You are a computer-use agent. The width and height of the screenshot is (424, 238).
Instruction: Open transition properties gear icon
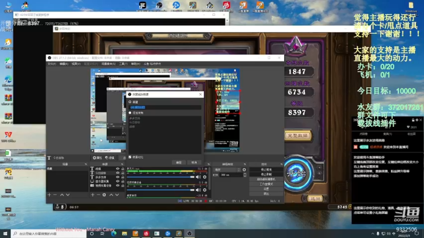(244, 170)
